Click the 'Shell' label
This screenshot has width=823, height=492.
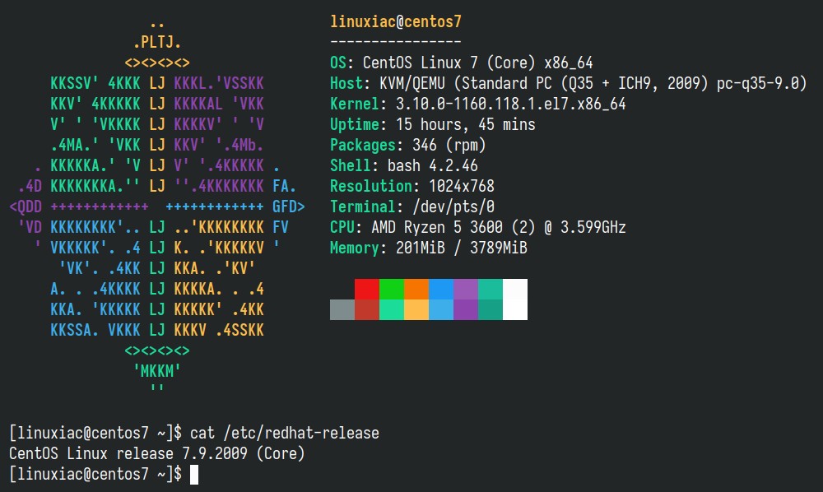(x=350, y=165)
